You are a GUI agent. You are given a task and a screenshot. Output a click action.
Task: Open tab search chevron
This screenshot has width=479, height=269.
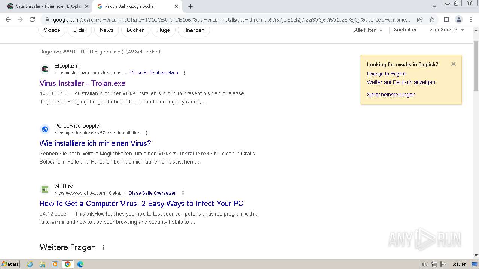point(434,6)
